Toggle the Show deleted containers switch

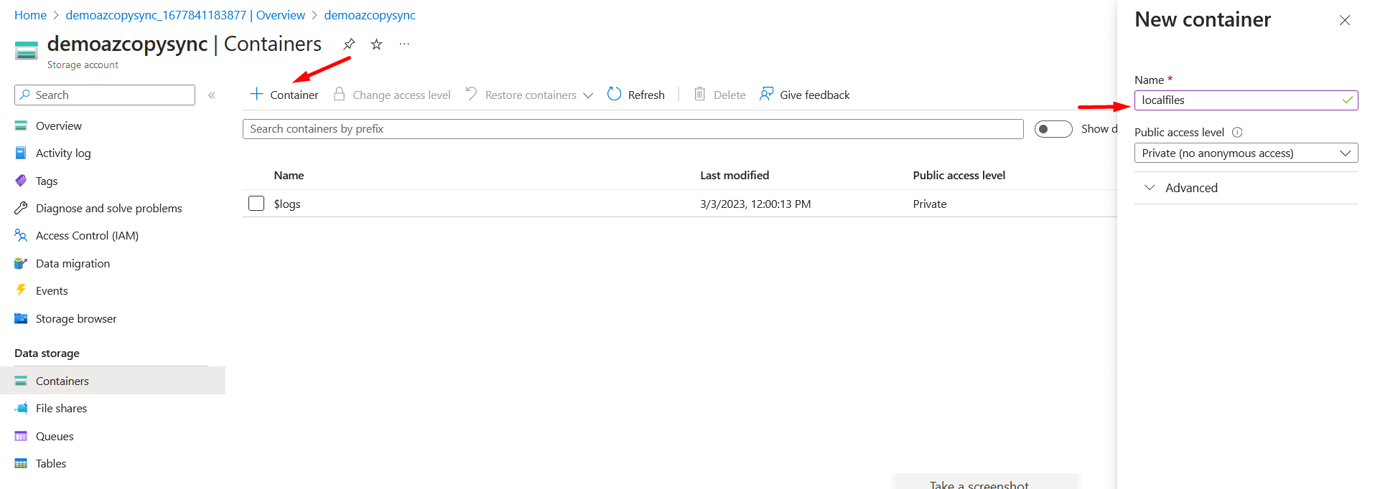click(x=1053, y=129)
